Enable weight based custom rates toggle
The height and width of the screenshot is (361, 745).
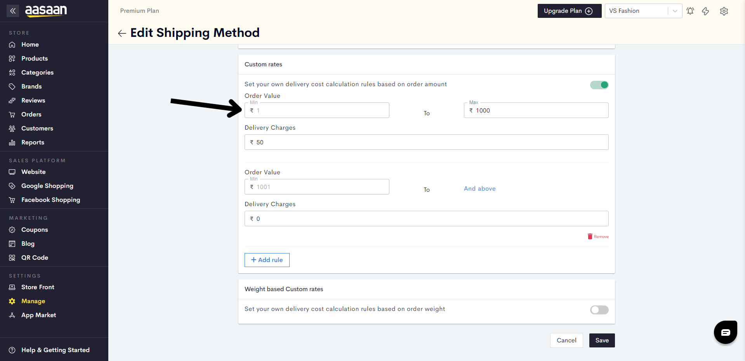(x=599, y=310)
